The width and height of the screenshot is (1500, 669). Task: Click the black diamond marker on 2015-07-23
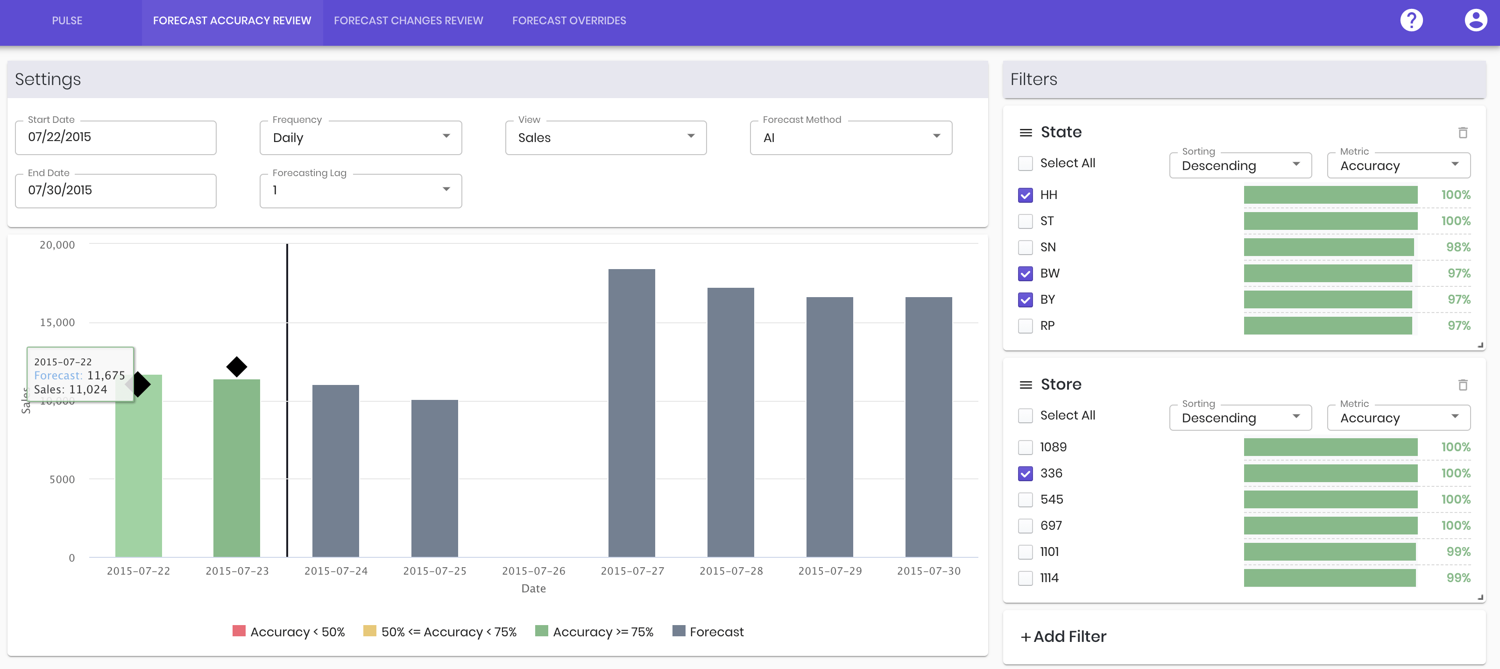click(236, 367)
